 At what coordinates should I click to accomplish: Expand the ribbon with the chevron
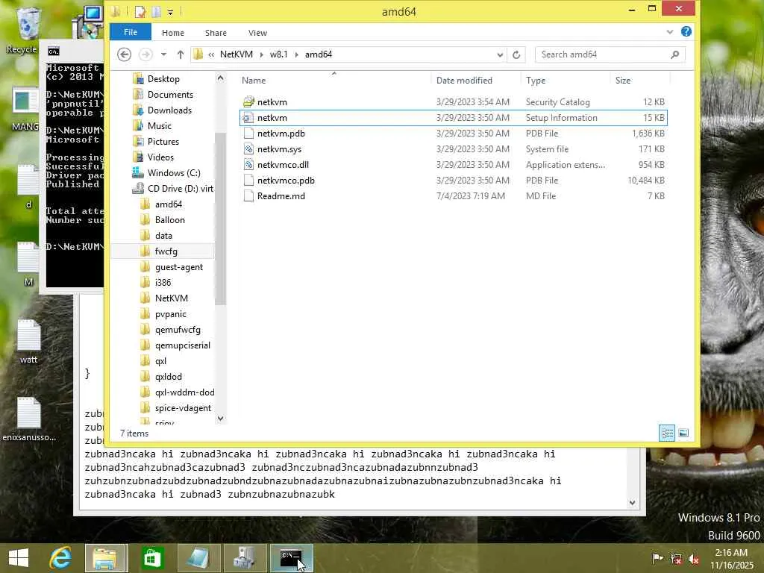[x=670, y=32]
